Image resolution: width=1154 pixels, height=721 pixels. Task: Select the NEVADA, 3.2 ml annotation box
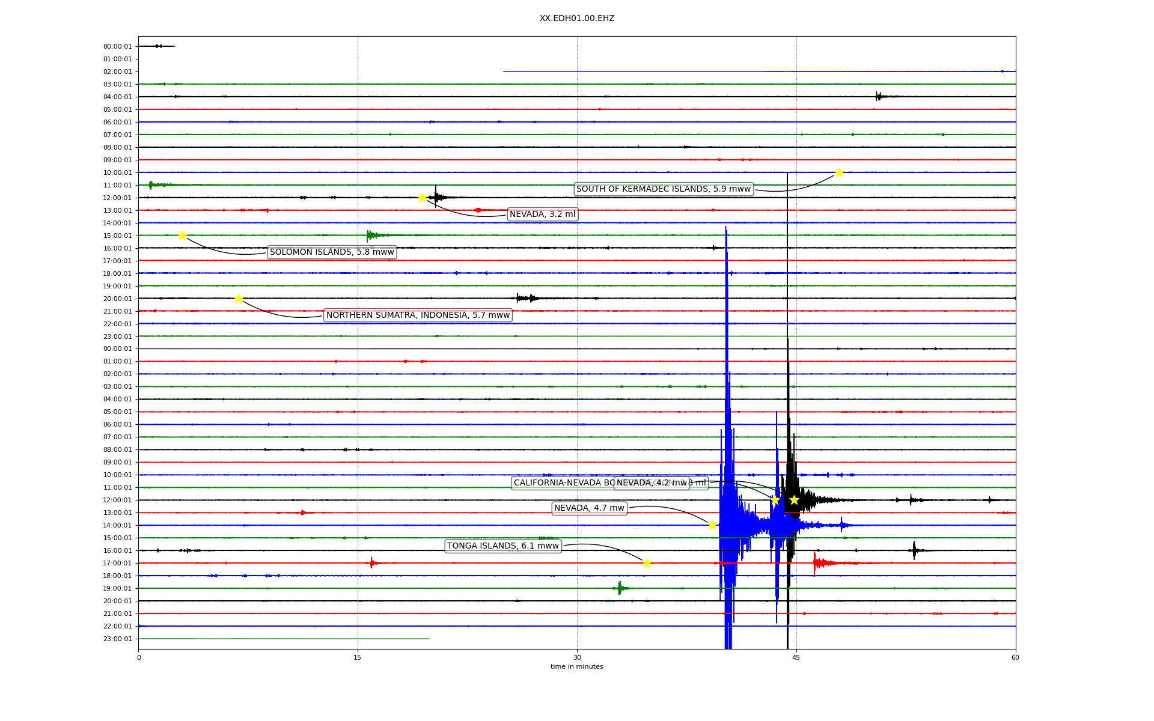coord(542,214)
